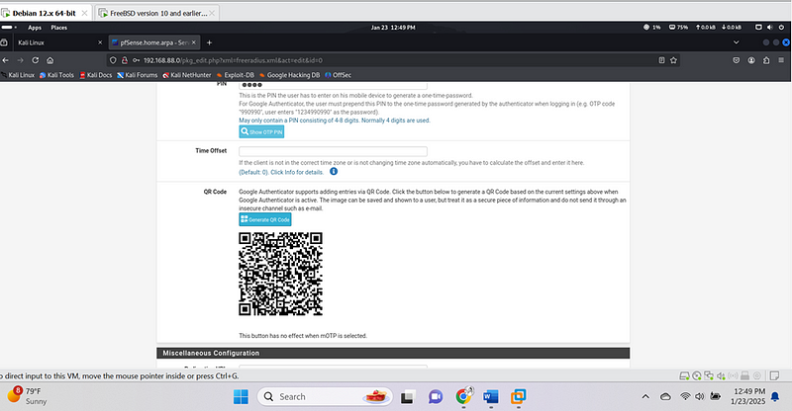
Task: Open Task View on the Windows taskbar
Action: point(408,397)
